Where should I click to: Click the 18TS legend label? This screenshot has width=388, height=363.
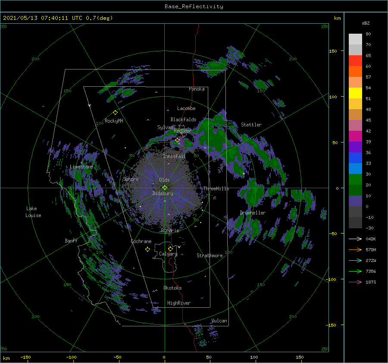(371, 282)
